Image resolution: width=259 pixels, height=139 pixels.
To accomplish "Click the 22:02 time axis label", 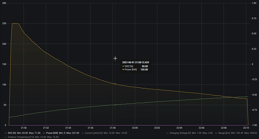I will pyautogui.click(x=157, y=128).
